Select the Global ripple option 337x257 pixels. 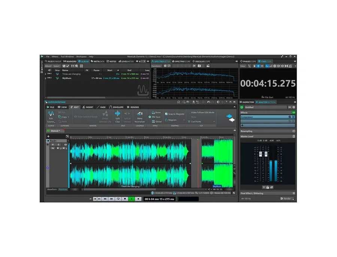[157, 122]
